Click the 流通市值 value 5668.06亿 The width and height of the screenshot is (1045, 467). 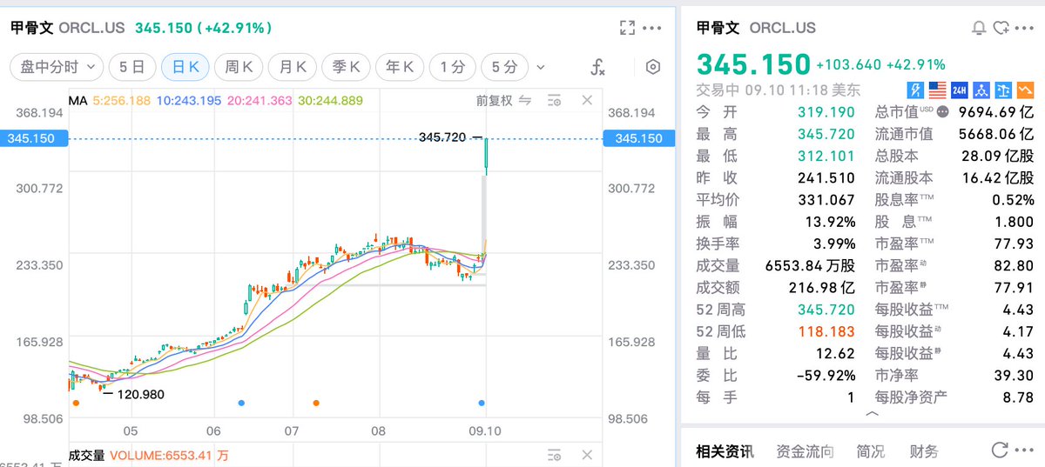tap(996, 134)
